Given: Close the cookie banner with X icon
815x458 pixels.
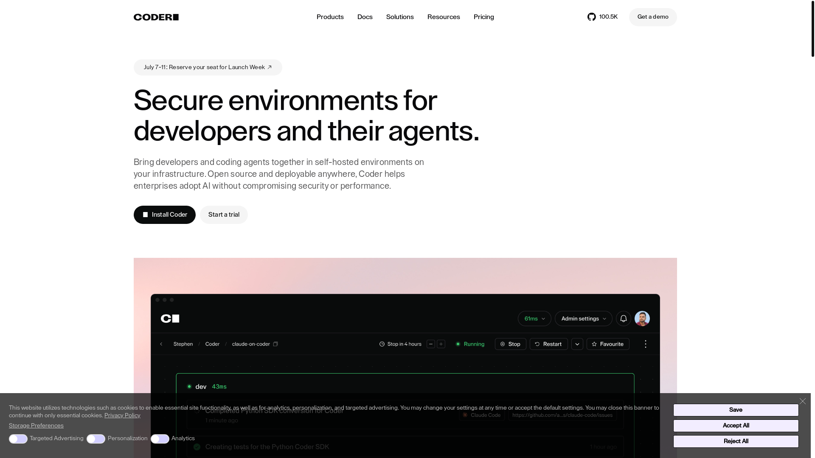Looking at the screenshot, I should pyautogui.click(x=802, y=401).
